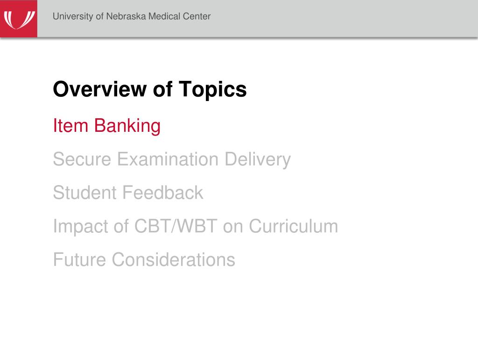The image size is (478, 359).
Task: Choose the Student Feedback topic line
Action: pyautogui.click(x=128, y=193)
